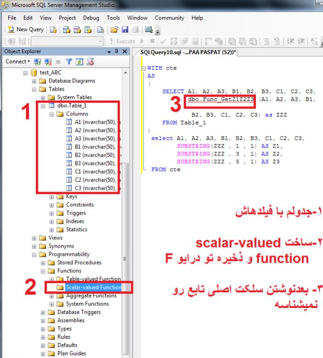Screen dimensions: 323x358
Task: Expand the Stored Procedures folder
Action: tap(43, 263)
